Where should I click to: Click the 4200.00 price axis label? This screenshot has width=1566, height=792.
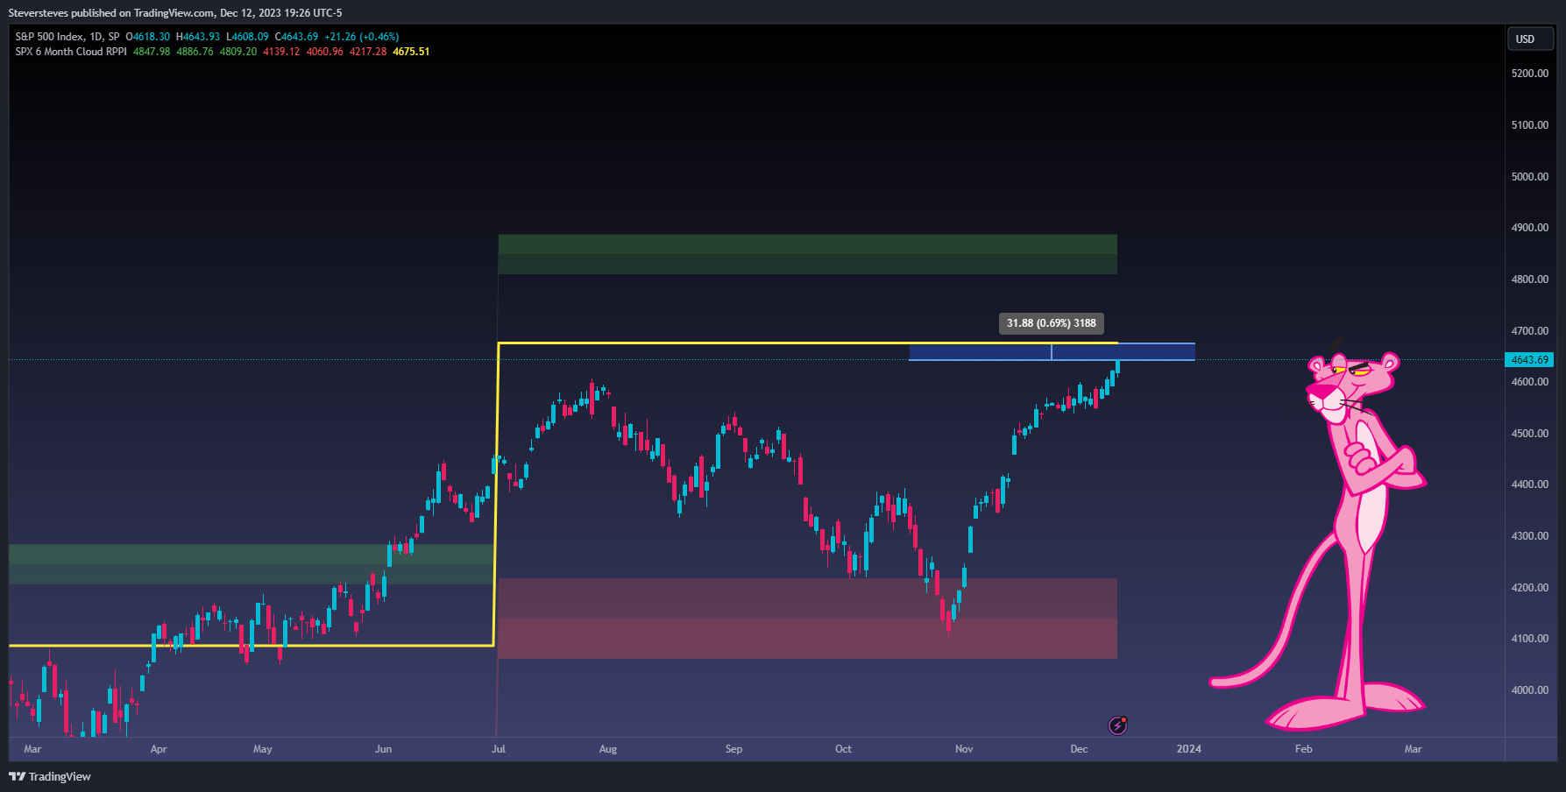click(1529, 588)
